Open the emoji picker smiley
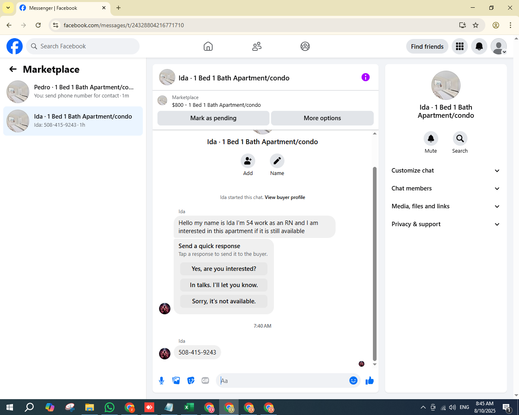 click(x=353, y=380)
